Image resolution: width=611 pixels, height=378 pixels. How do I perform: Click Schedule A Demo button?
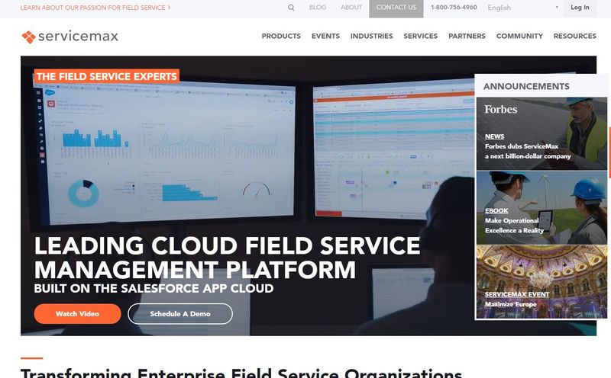click(180, 314)
